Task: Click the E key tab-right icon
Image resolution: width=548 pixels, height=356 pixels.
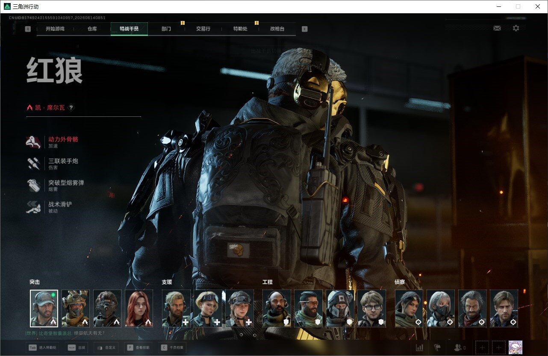Action: click(x=304, y=29)
